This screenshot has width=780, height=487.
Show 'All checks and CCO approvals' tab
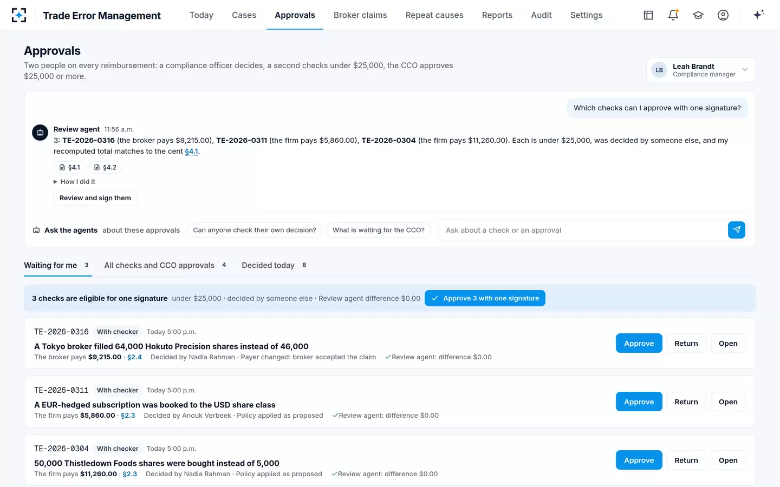pos(166,265)
